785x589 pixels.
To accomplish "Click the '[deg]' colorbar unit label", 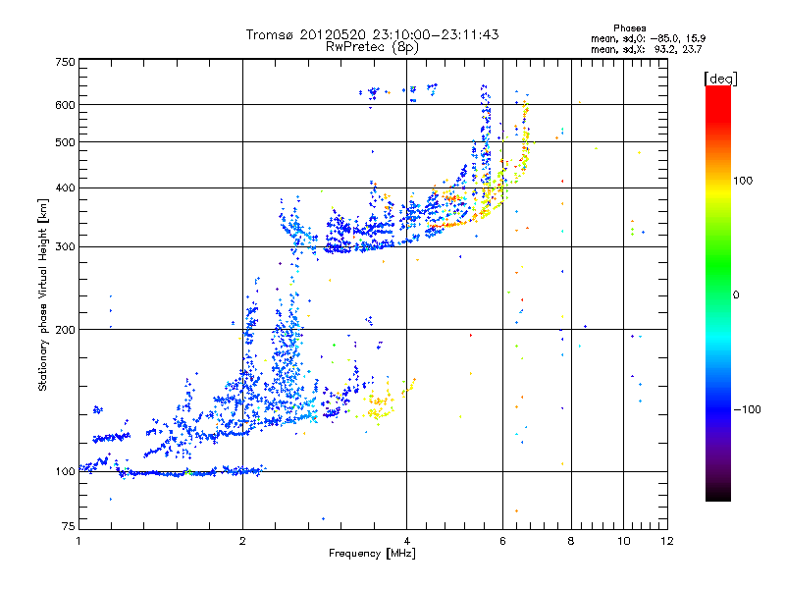I will (720, 79).
